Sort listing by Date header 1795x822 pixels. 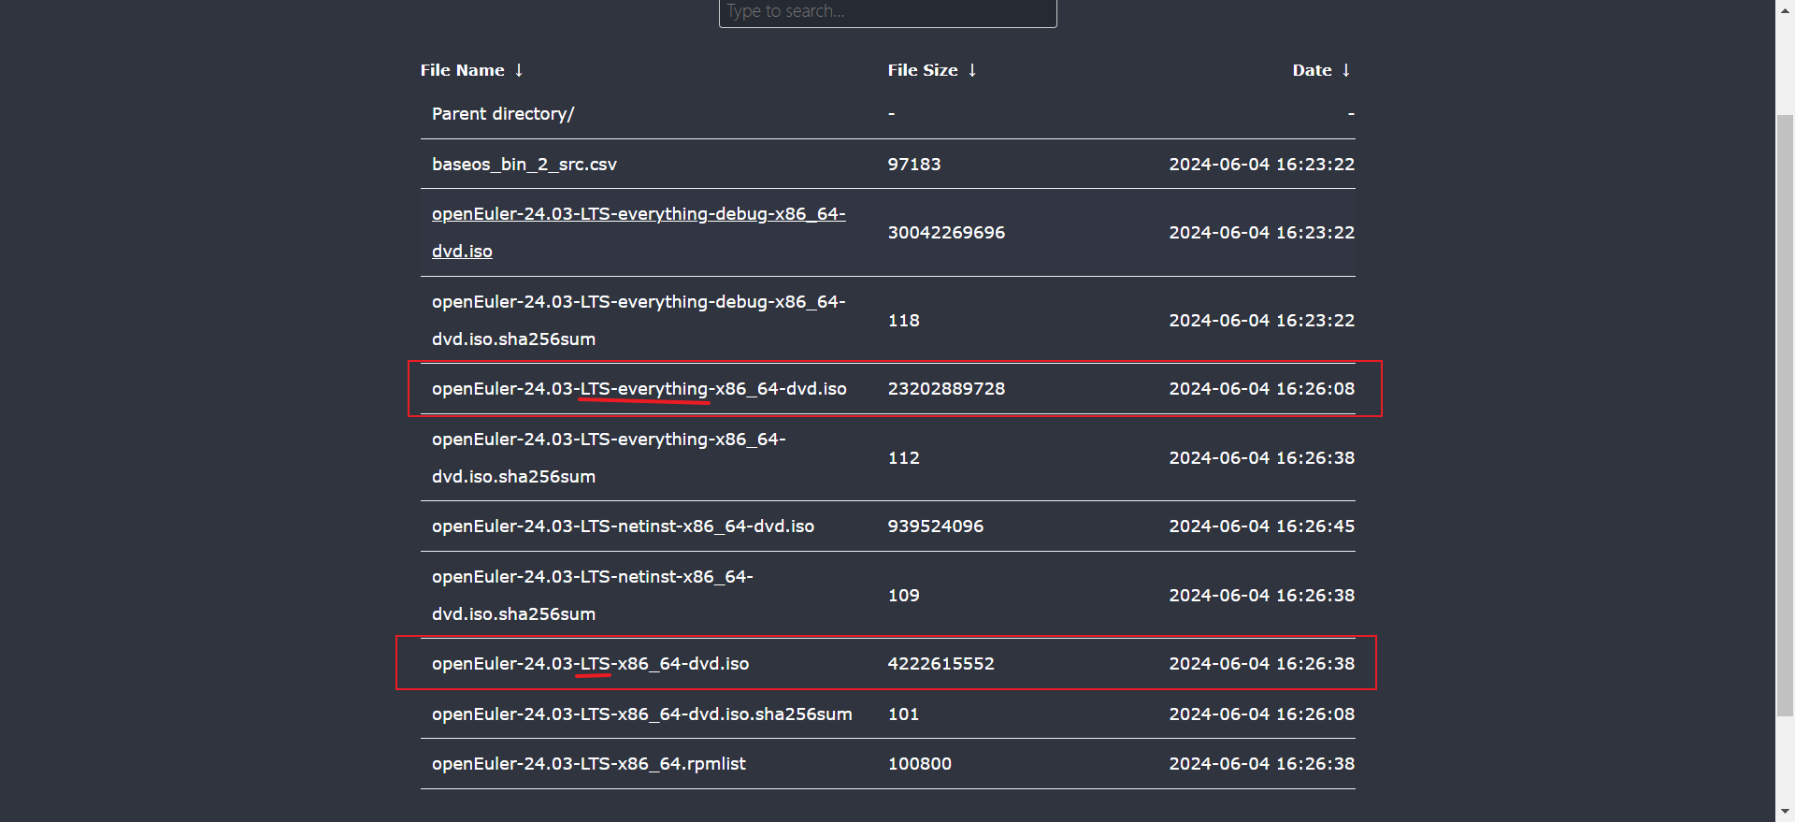tap(1312, 70)
